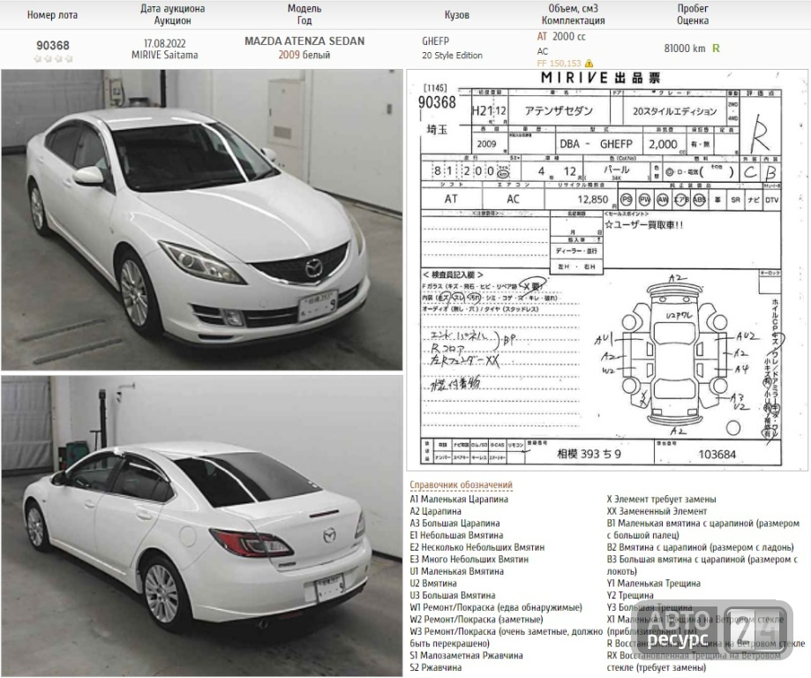
Task: Click 'Справочник обозначений' heading
Action: pyautogui.click(x=461, y=485)
